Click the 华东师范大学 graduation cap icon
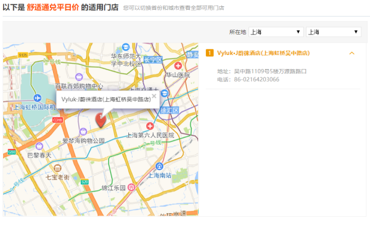370x226 pixels. [x=126, y=47]
